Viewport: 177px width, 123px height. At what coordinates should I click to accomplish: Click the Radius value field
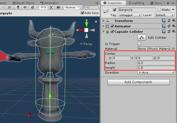[156, 63]
